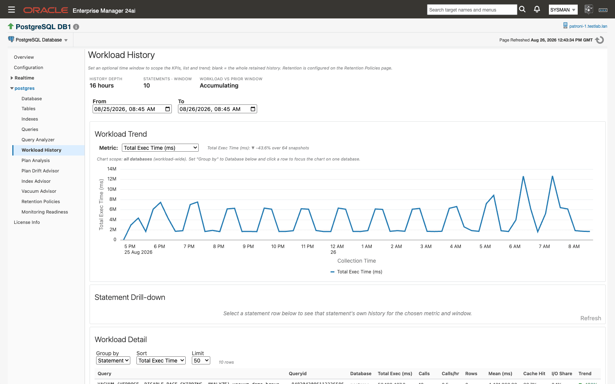Open License Info

pos(27,222)
